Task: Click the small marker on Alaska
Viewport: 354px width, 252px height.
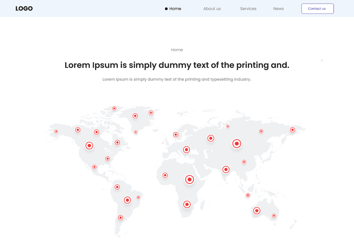Action: pyautogui.click(x=56, y=131)
